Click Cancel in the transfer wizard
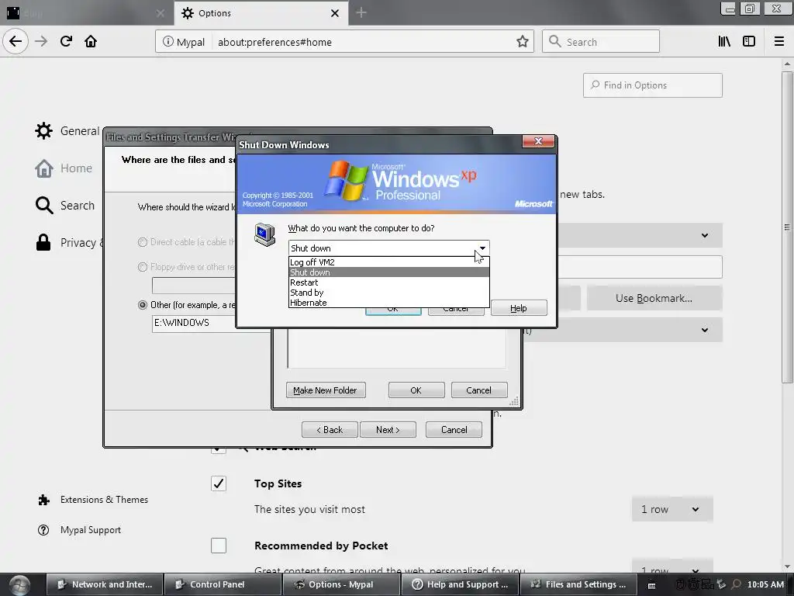The height and width of the screenshot is (596, 794). [454, 430]
